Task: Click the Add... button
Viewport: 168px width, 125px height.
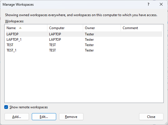Action: pyautogui.click(x=17, y=117)
